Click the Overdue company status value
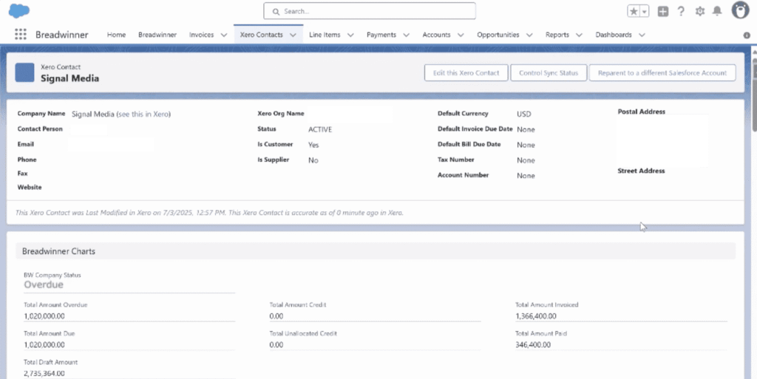The image size is (757, 379). [x=44, y=284]
